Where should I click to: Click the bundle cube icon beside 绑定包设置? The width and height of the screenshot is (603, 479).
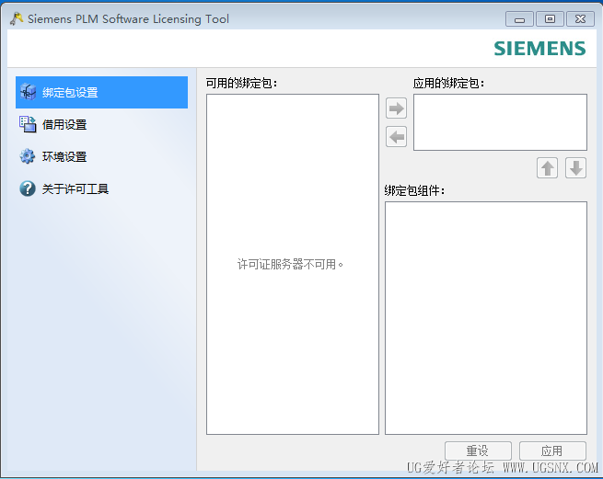click(28, 92)
